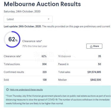111x112 pixels.
Task: Open Help me understand these results link
Action: click(x=26, y=90)
